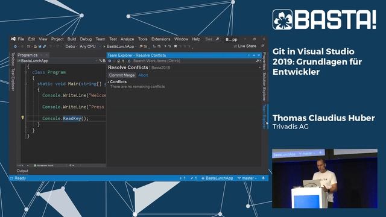
Task: Open the editor zoom level dropdown
Action: pyautogui.click(x=23, y=165)
